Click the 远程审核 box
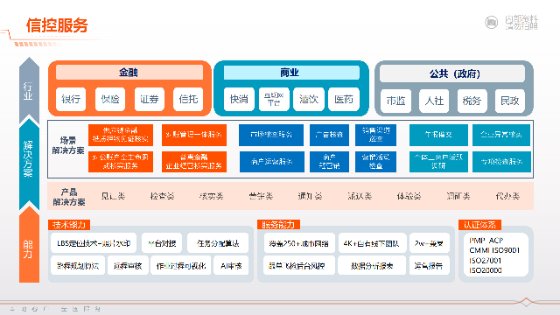The height and width of the screenshot is (315, 560). pyautogui.click(x=128, y=265)
